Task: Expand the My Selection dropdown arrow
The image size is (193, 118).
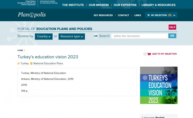Action: [174, 15]
